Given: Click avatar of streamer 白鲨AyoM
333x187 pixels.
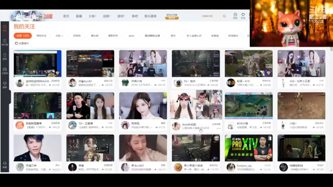Looking at the screenshot, I should [72, 83].
